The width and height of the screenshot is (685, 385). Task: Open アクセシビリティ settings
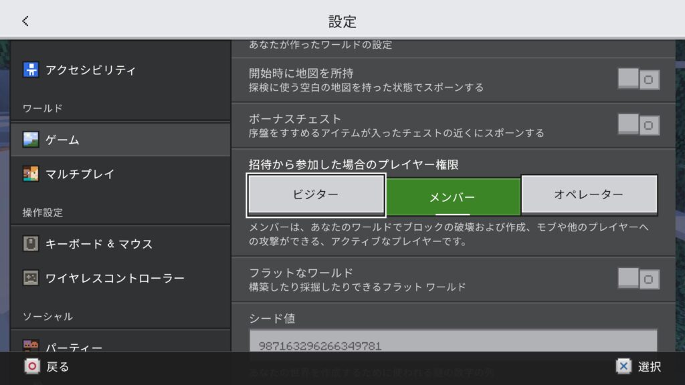pyautogui.click(x=120, y=70)
